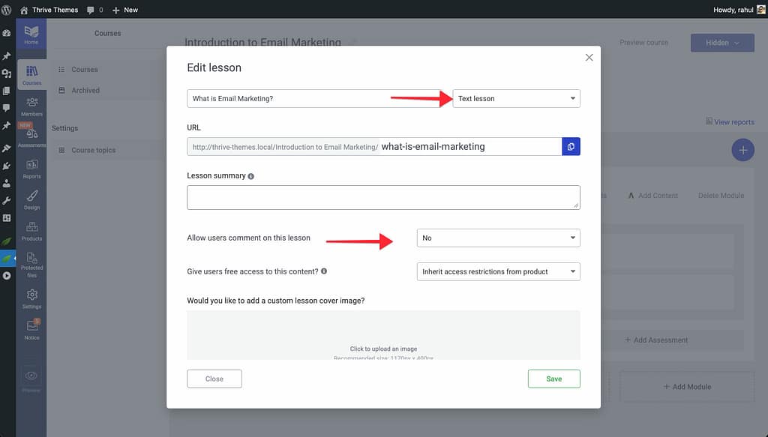The width and height of the screenshot is (768, 437).
Task: Open the Home icon in Thrive sidebar
Action: coord(31,34)
